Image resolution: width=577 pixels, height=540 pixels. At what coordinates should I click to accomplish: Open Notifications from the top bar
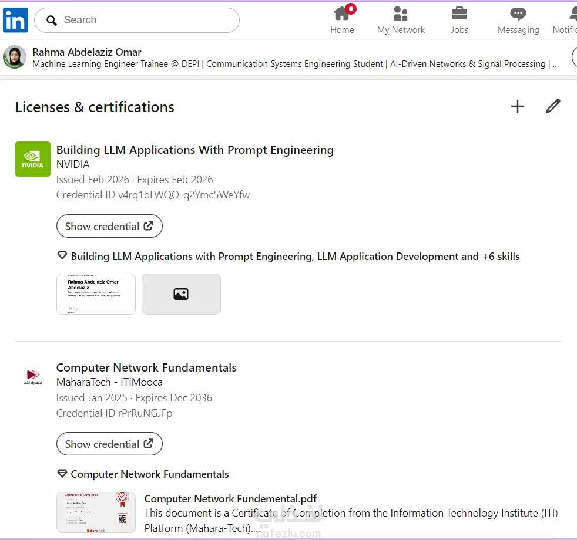point(565,19)
